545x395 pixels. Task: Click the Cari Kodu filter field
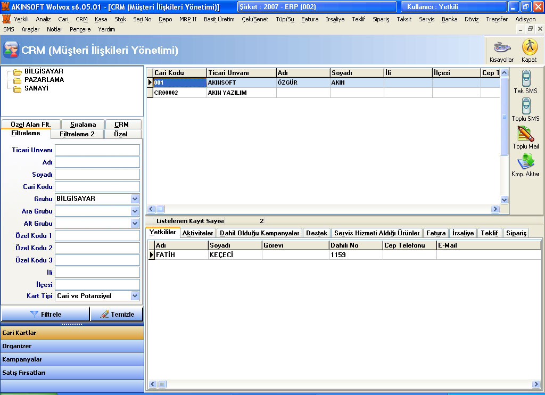pos(97,186)
